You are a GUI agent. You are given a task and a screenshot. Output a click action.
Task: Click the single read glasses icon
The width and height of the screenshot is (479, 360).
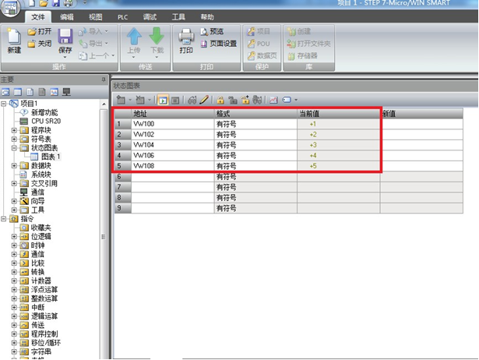(192, 100)
